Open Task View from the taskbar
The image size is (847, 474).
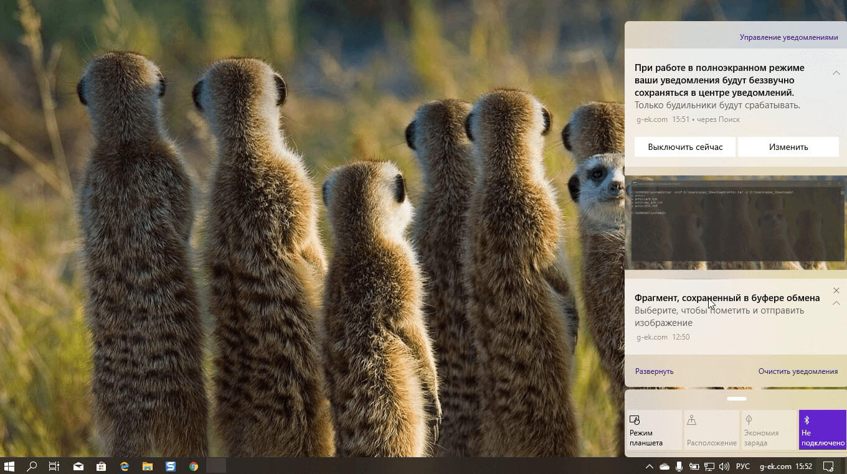[54, 466]
